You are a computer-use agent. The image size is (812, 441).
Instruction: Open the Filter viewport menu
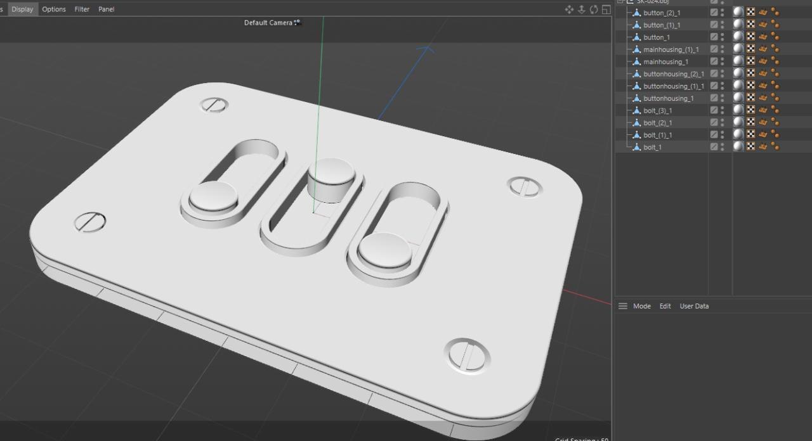pos(82,9)
